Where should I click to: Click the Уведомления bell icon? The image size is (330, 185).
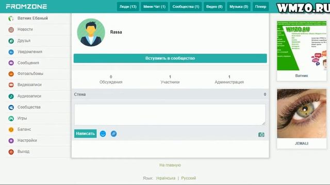click(11, 52)
